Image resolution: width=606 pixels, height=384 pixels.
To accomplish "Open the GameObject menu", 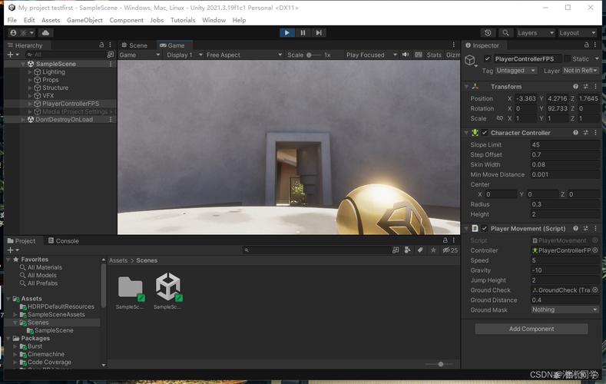I will click(x=84, y=20).
